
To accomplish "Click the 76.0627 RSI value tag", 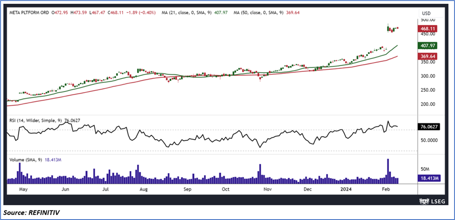I will click(x=429, y=126).
